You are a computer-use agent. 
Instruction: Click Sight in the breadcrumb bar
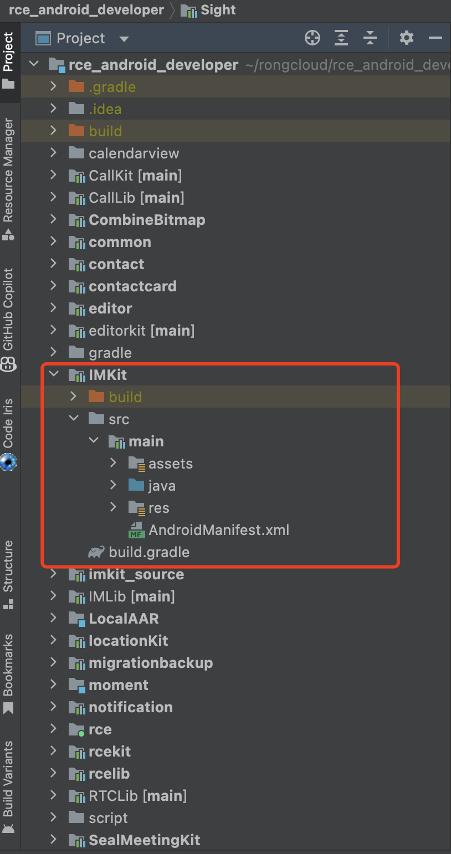[x=218, y=10]
